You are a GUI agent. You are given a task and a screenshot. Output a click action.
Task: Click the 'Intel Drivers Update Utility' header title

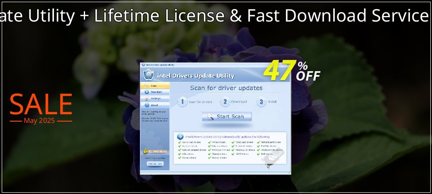[195, 76]
